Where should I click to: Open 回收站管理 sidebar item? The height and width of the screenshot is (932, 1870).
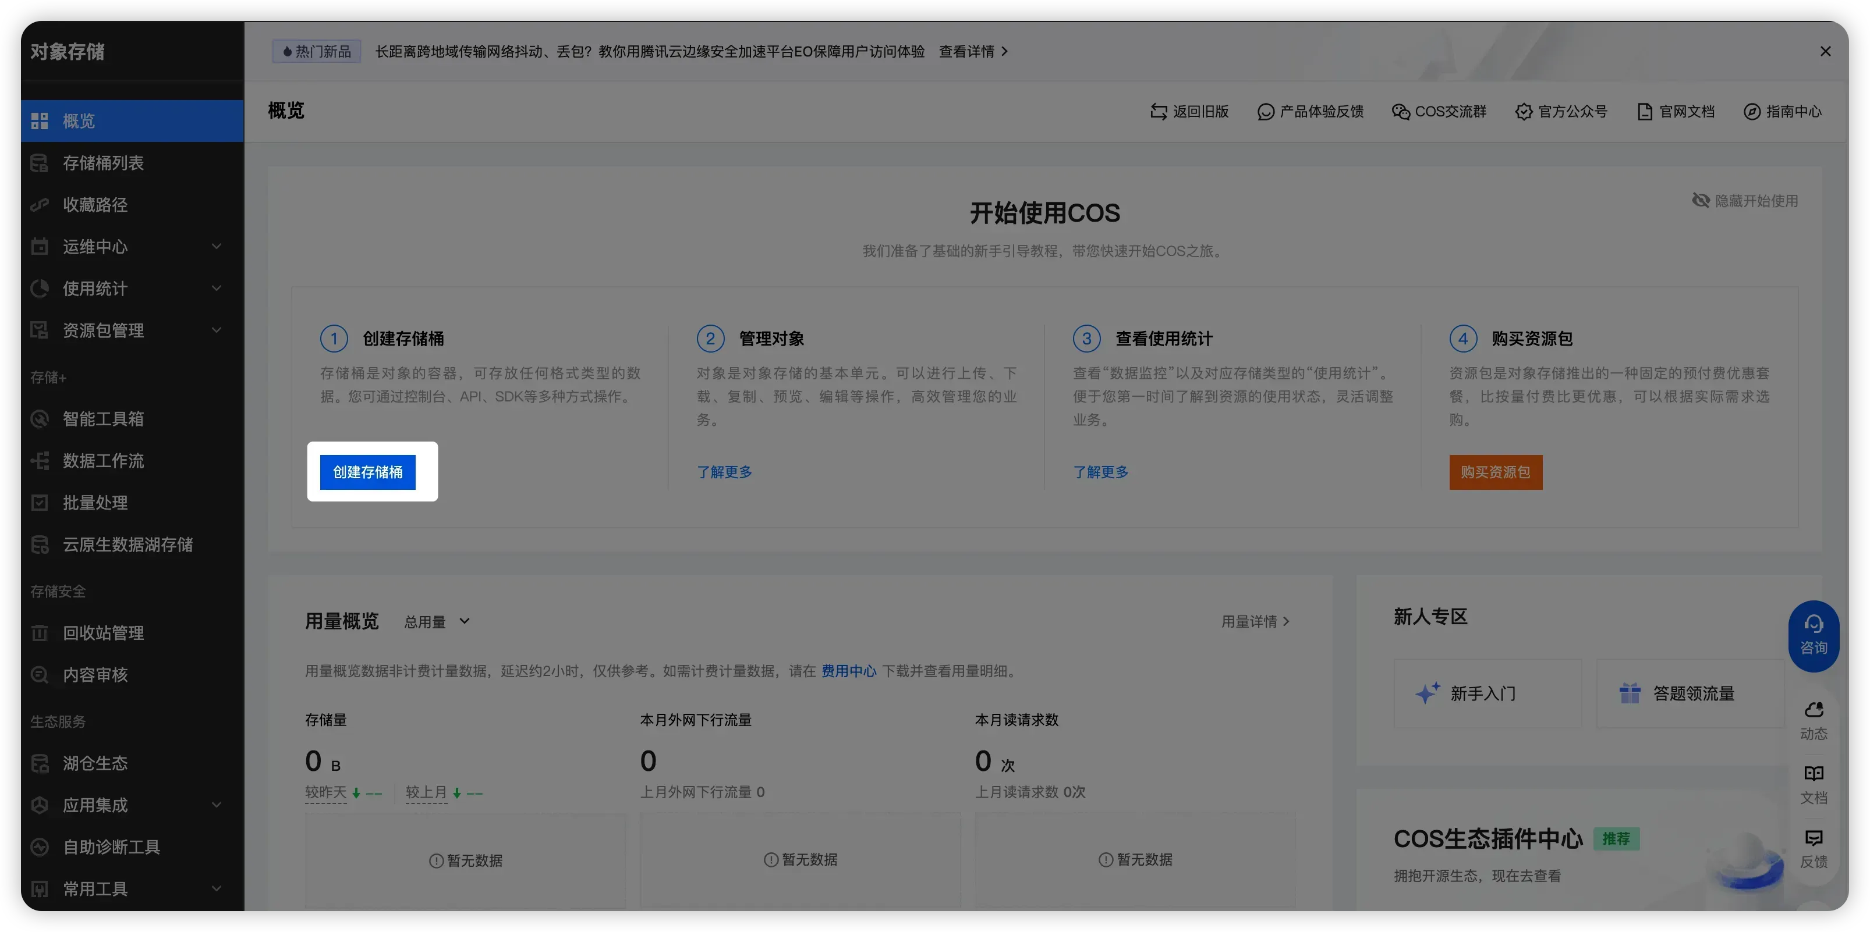(x=103, y=633)
